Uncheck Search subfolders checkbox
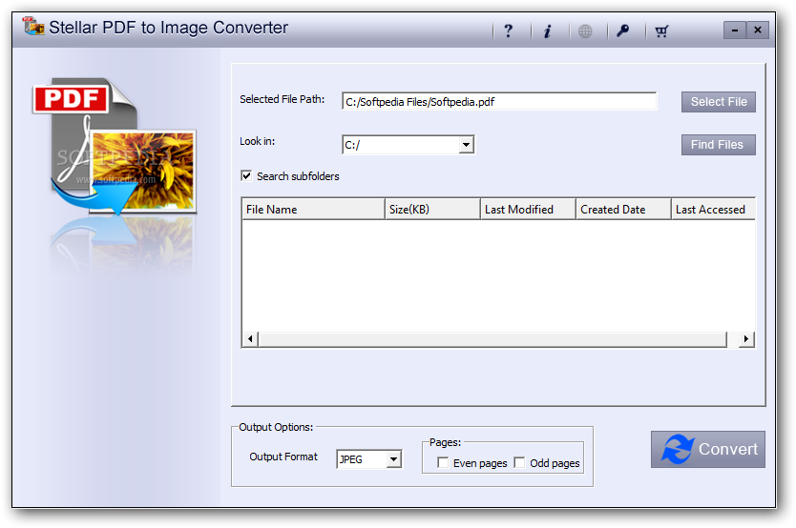This screenshot has width=796, height=528. pyautogui.click(x=246, y=175)
